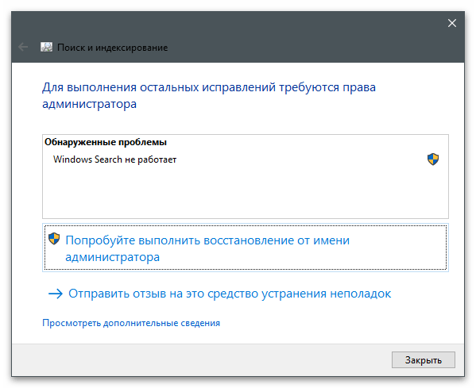Click the Обнаруженные проблемы header

pos(106,142)
